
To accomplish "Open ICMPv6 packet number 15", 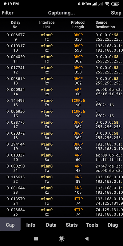I will point(61,103).
